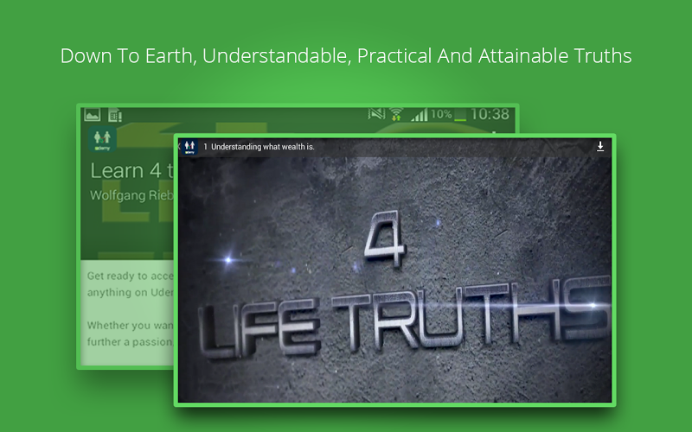This screenshot has width=692, height=432.
Task: Click the 'Down To Earth, Understandable' headline
Action: coord(346,56)
